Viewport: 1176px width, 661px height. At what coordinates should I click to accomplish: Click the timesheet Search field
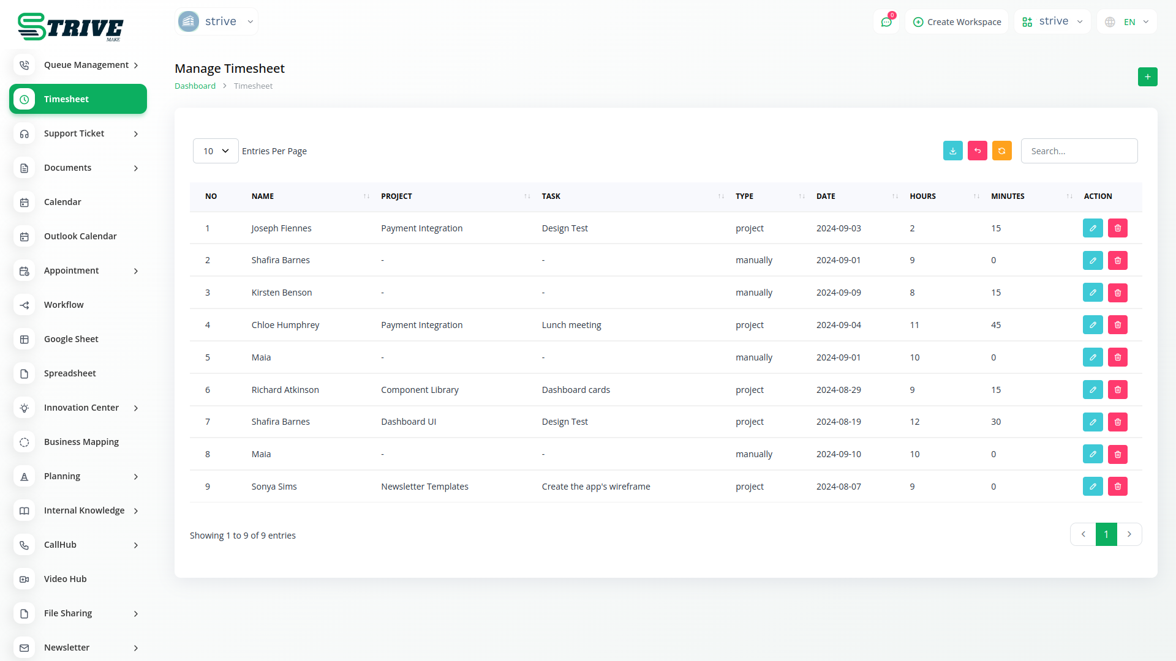click(1079, 151)
